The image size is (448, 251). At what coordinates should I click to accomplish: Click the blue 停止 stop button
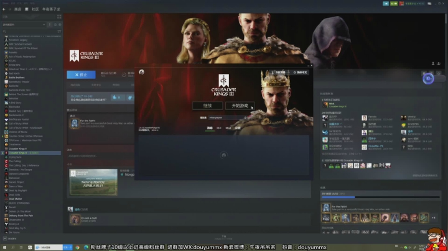pos(81,75)
